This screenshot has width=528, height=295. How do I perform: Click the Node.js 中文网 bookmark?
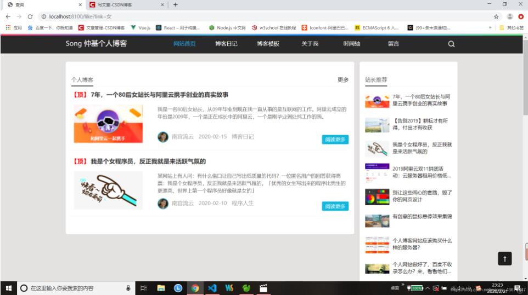227,27
